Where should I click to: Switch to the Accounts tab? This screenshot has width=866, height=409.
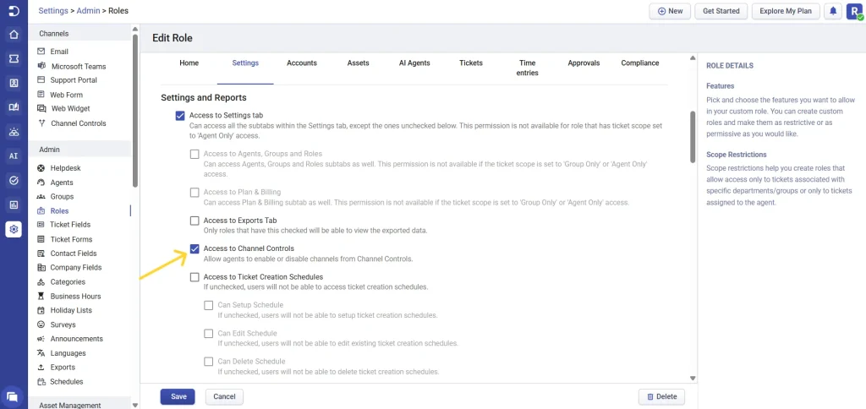(x=302, y=63)
